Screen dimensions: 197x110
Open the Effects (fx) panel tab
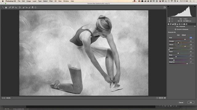point(182,24)
